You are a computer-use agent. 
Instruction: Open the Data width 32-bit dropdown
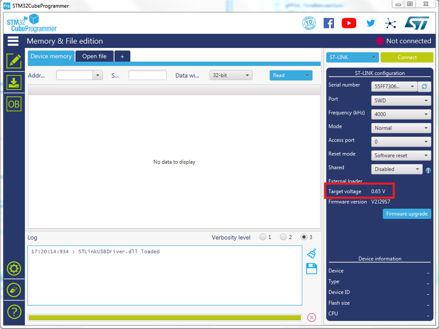231,75
